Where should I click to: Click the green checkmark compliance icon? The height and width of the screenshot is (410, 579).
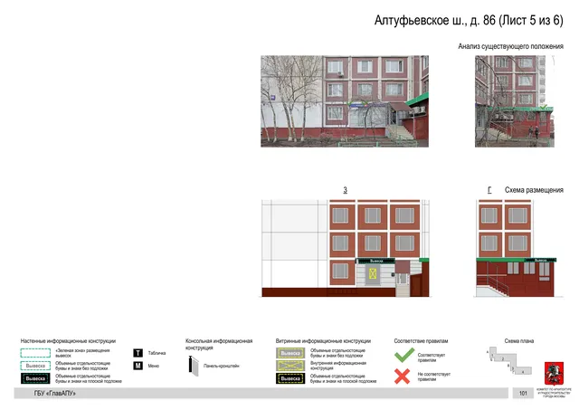pos(404,355)
